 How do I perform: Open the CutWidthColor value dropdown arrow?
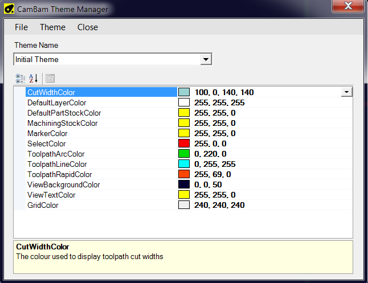[347, 92]
